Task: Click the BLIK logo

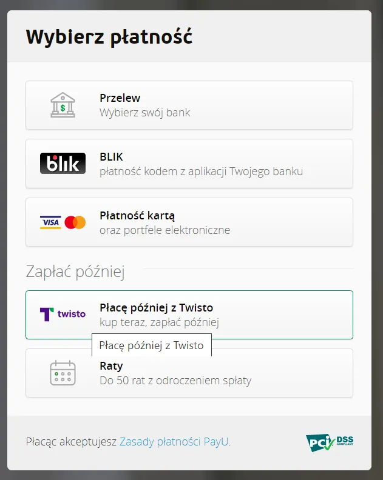Action: click(63, 164)
